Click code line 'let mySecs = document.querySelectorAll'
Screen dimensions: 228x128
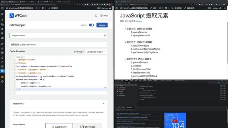(44, 66)
